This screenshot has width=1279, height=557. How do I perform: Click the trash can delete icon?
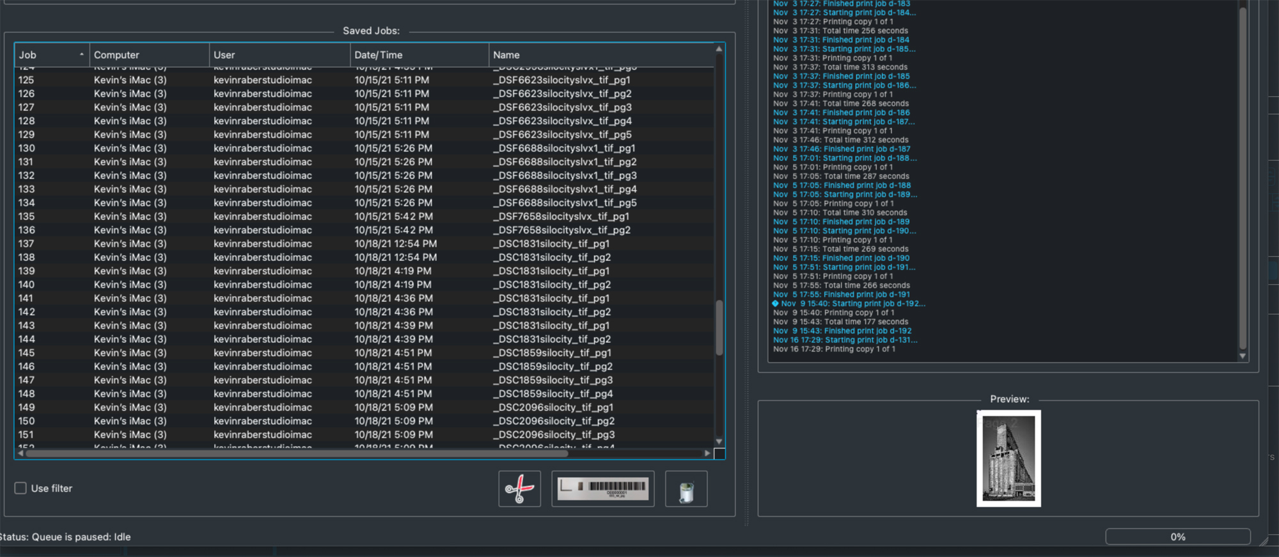click(x=686, y=490)
